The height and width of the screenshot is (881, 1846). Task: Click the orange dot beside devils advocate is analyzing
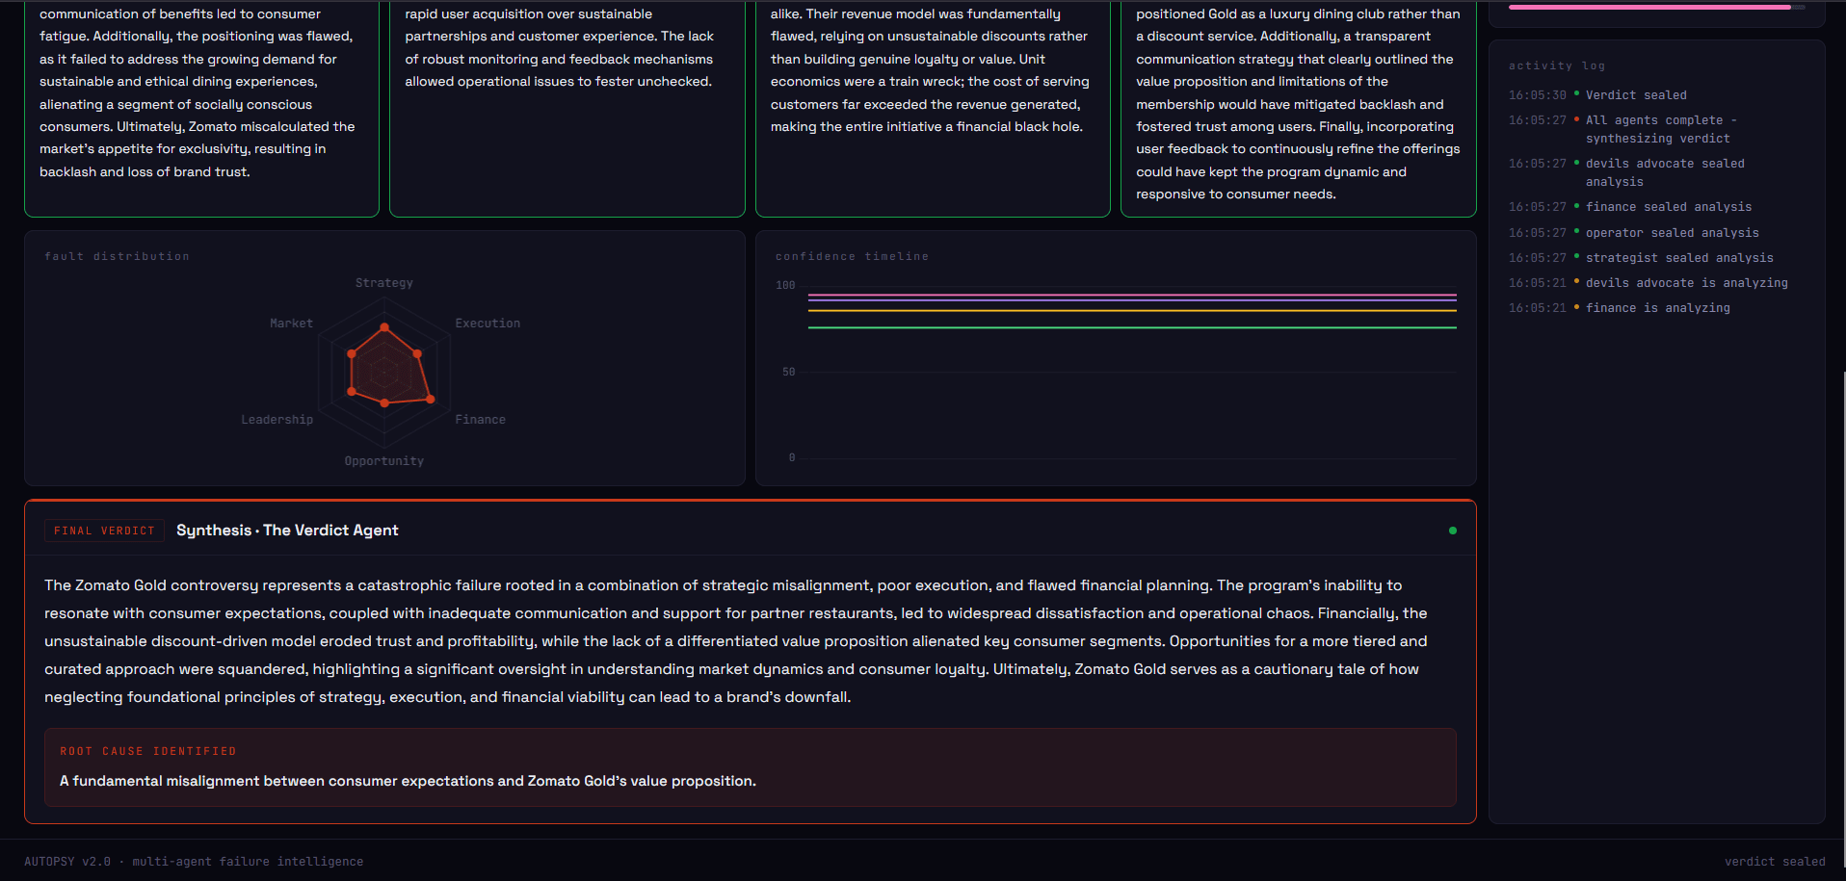1576,282
